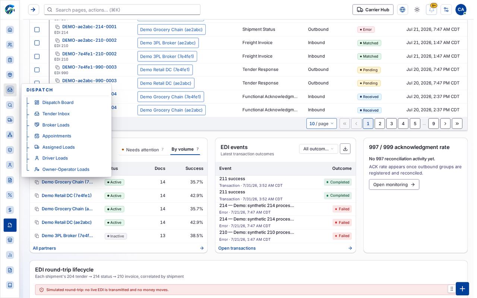Open the All outcomes filter dropdown
The height and width of the screenshot is (298, 477).
click(319, 149)
